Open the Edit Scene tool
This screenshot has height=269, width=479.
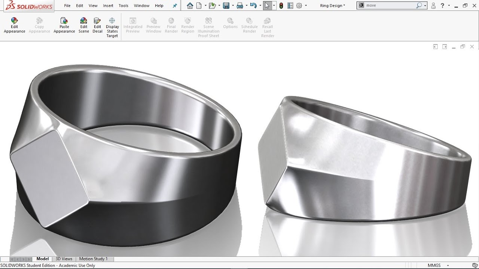(x=84, y=25)
